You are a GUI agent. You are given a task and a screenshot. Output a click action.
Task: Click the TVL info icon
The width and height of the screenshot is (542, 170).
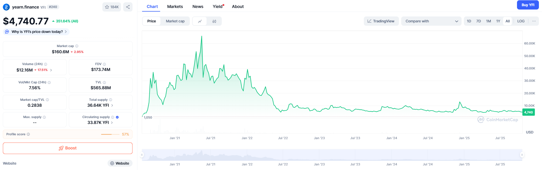pos(104,82)
